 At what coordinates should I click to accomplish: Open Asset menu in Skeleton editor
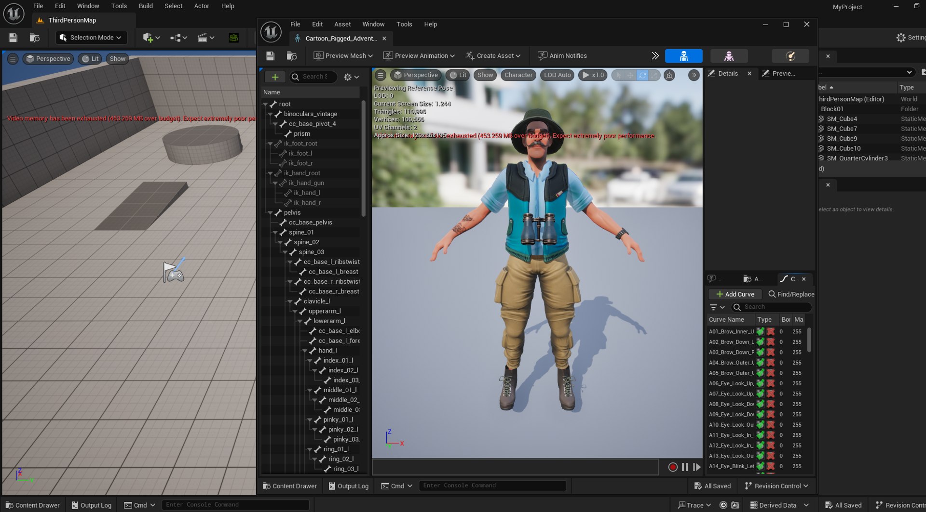point(342,24)
